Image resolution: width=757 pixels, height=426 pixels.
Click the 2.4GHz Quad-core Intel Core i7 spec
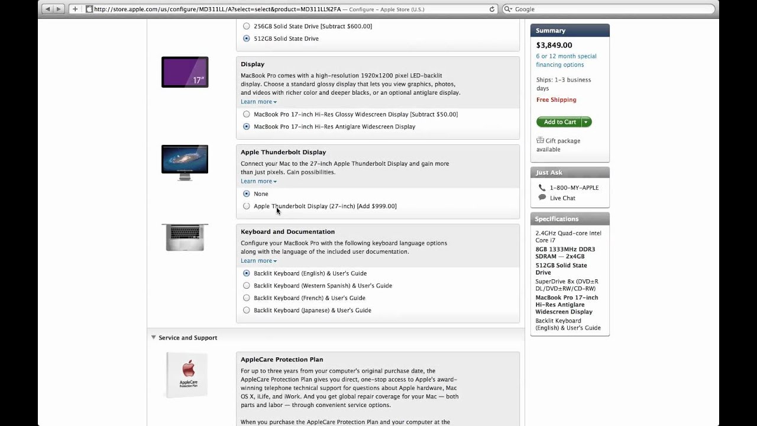click(x=568, y=237)
